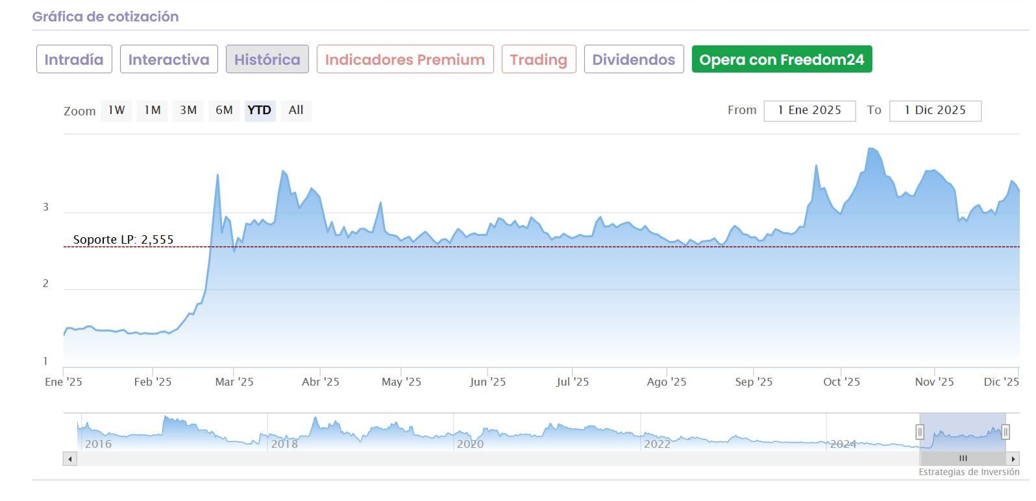1036x501 pixels.
Task: Click the May '25 axis label
Action: (401, 382)
